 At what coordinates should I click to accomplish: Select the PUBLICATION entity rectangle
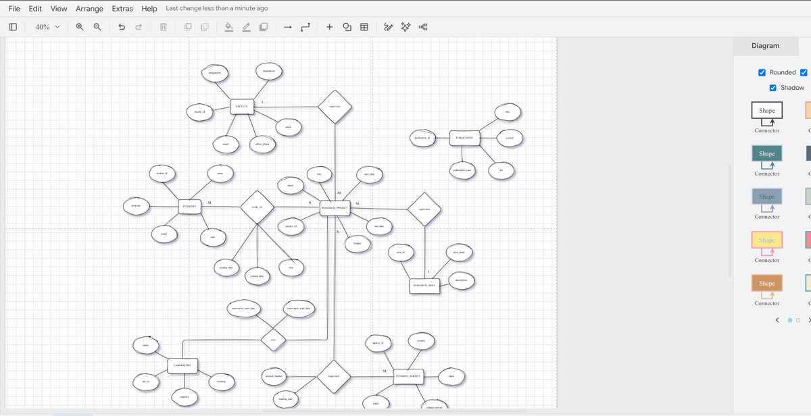(464, 138)
